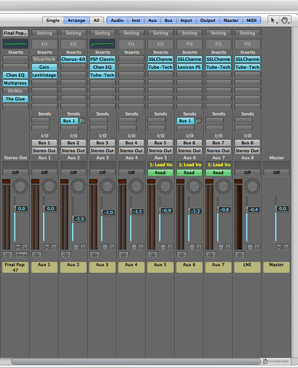
Task: Open the EQ thumbnail on Final Pop channel
Action: pyautogui.click(x=15, y=43)
